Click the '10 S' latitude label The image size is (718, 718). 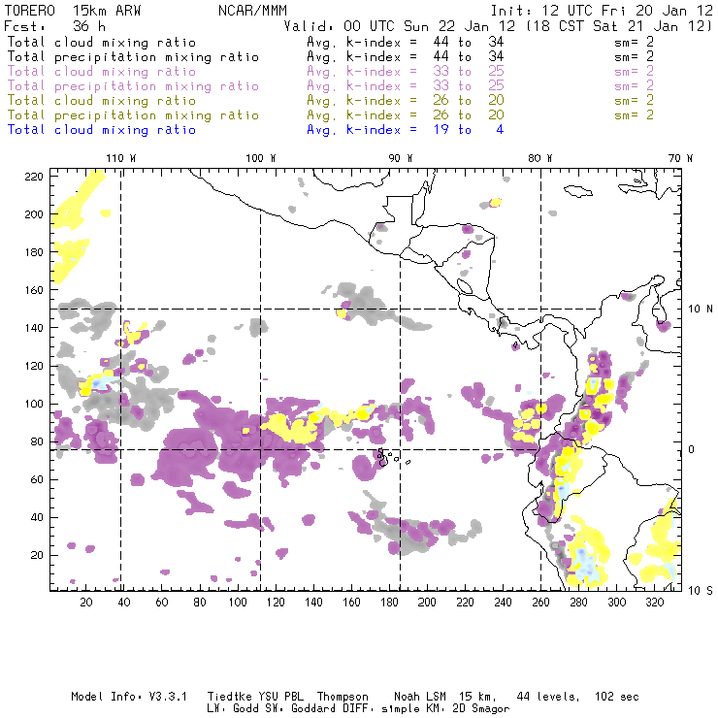tap(701, 591)
